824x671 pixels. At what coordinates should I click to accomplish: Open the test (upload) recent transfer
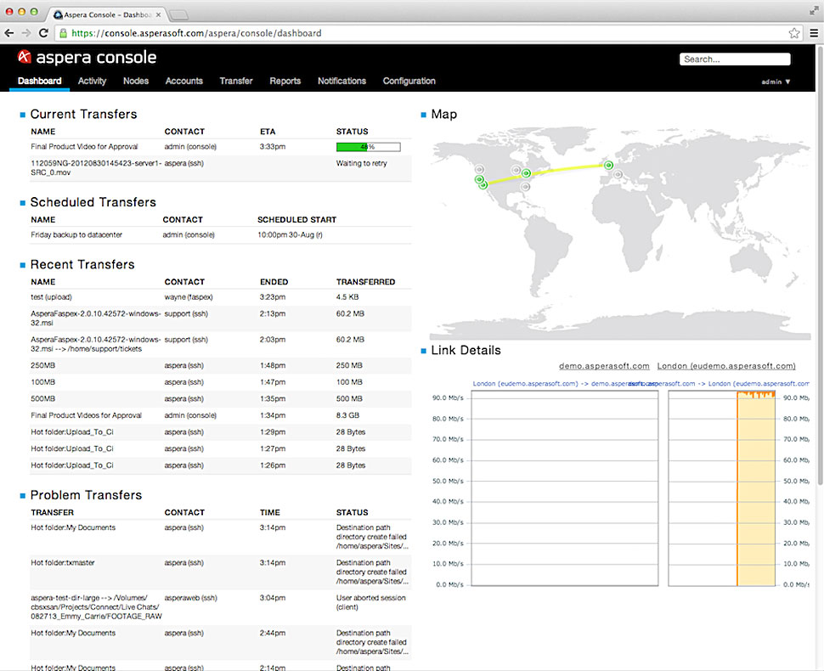click(x=51, y=297)
